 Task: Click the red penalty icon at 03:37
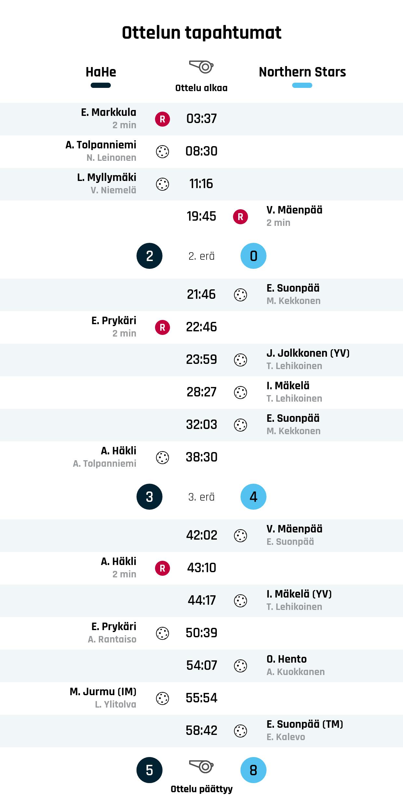pyautogui.click(x=162, y=119)
